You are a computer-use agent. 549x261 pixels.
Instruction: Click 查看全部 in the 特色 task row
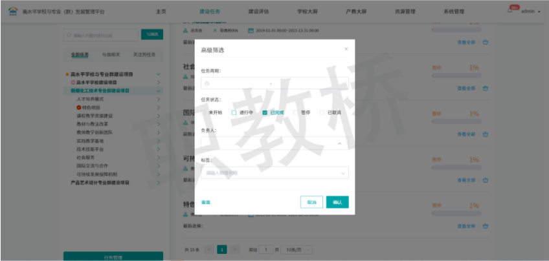tap(466, 226)
